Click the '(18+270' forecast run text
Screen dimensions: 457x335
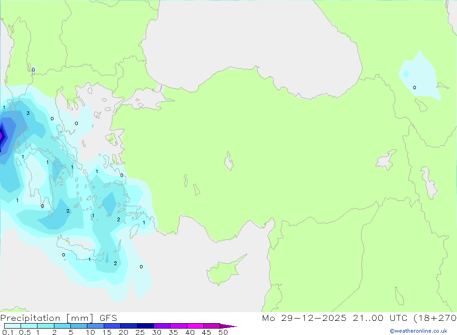tap(435, 318)
